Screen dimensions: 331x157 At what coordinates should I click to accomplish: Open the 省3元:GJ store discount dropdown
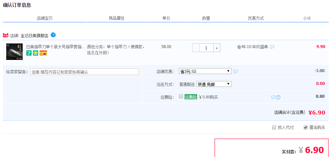(205, 71)
